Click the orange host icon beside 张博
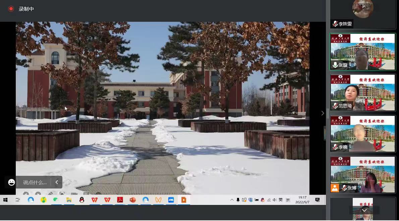The width and height of the screenshot is (399, 221). click(335, 188)
